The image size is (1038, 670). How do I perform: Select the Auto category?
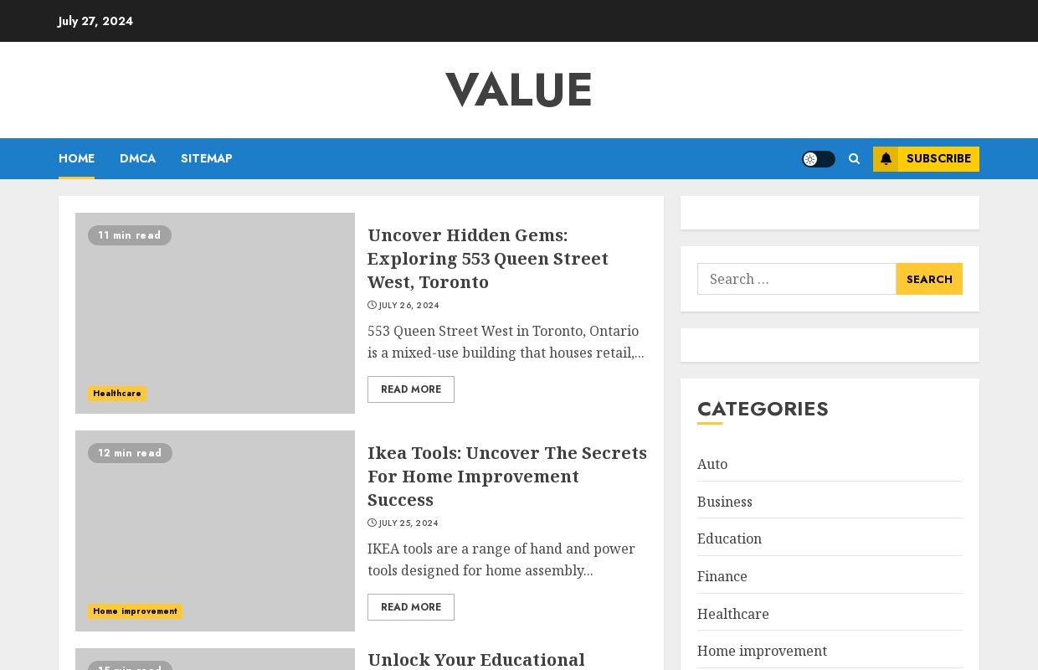pyautogui.click(x=712, y=464)
